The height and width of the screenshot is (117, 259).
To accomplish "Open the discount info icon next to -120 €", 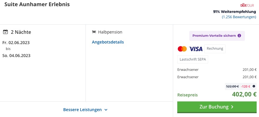I will 254,86.
